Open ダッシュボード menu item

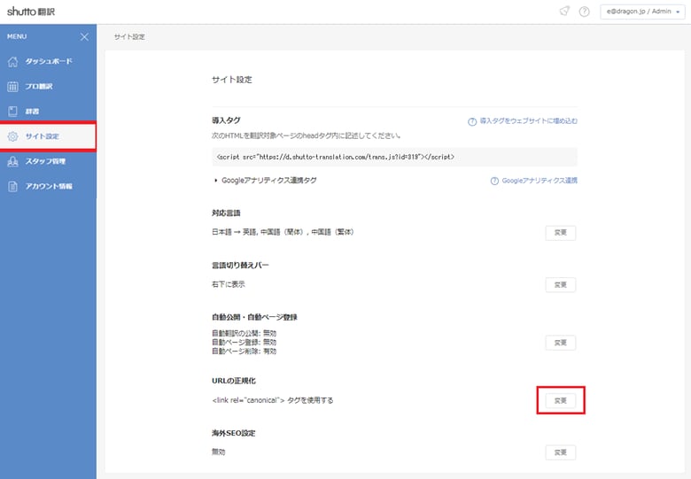pyautogui.click(x=48, y=62)
